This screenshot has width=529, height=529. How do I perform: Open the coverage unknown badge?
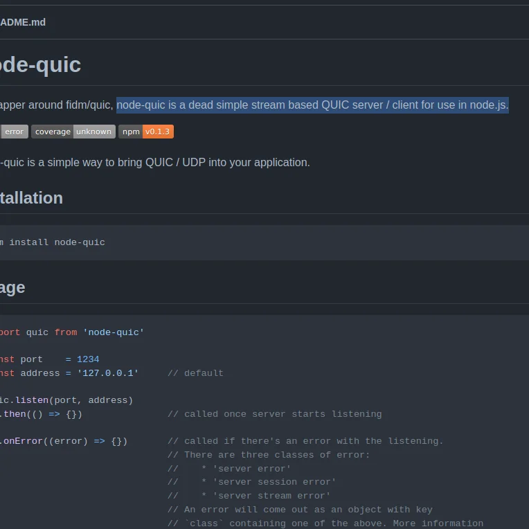pyautogui.click(x=73, y=132)
